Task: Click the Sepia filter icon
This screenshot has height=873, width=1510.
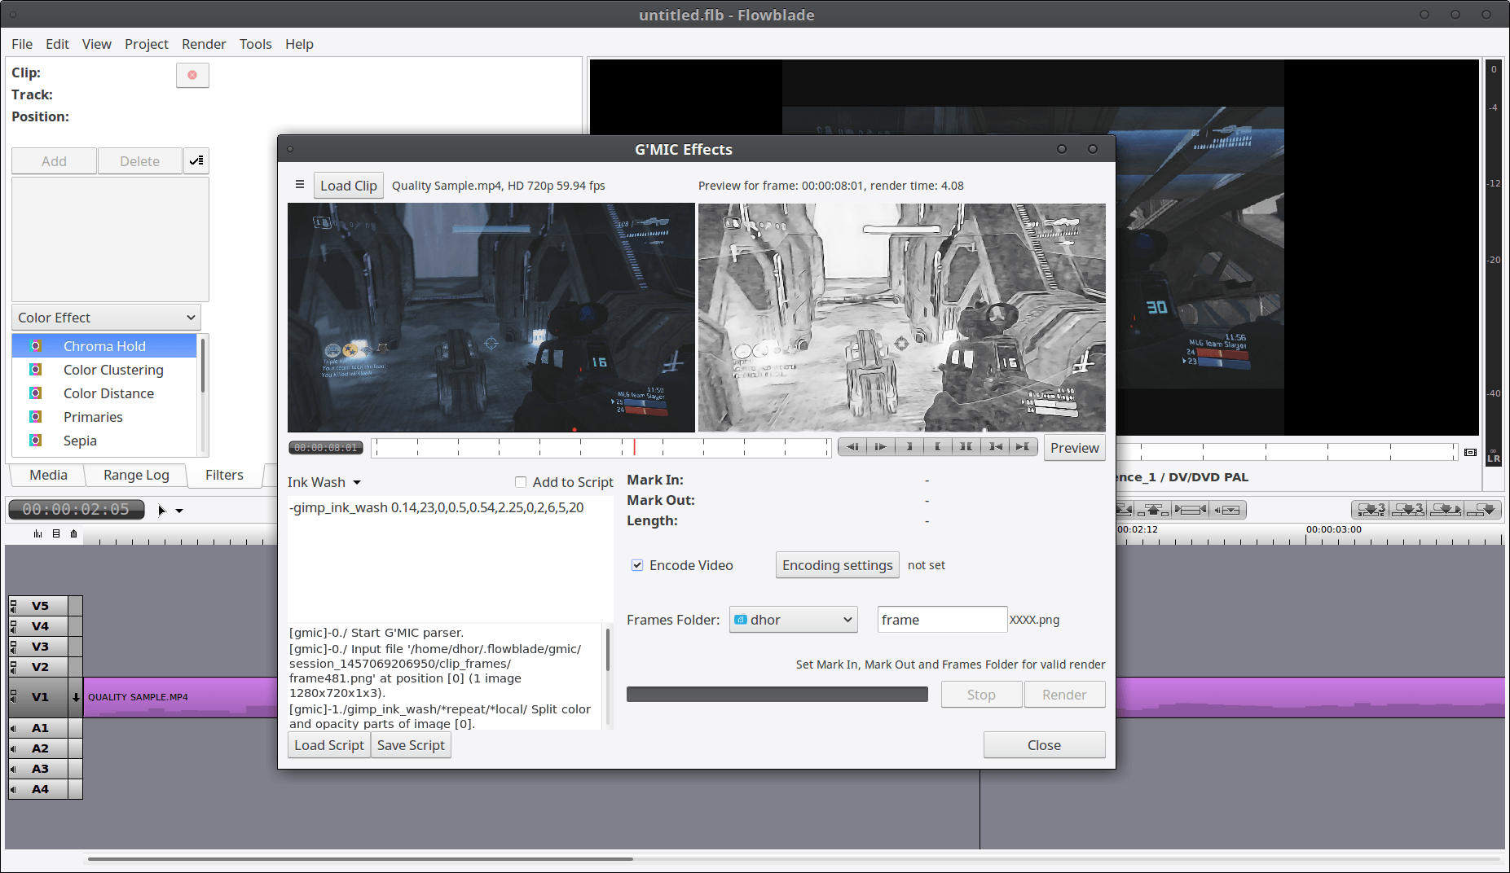Action: [36, 441]
